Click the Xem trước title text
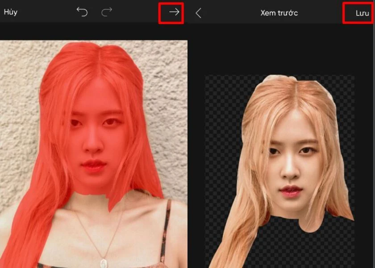The height and width of the screenshot is (268, 375). click(279, 13)
